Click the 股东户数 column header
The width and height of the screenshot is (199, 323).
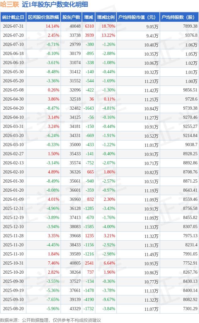pyautogui.click(x=72, y=17)
